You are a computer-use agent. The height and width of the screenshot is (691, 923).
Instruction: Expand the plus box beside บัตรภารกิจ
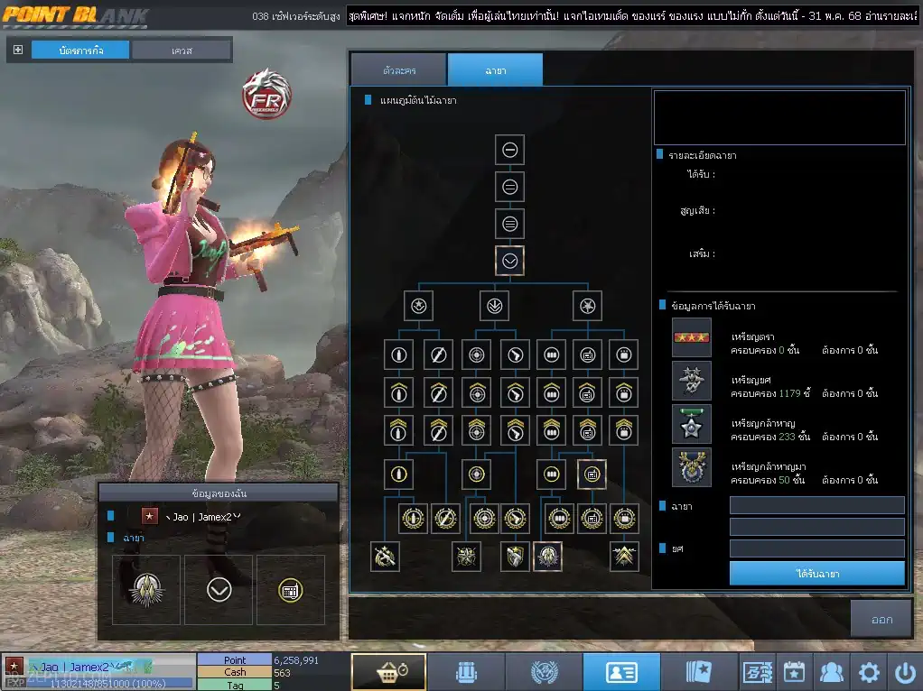(18, 50)
